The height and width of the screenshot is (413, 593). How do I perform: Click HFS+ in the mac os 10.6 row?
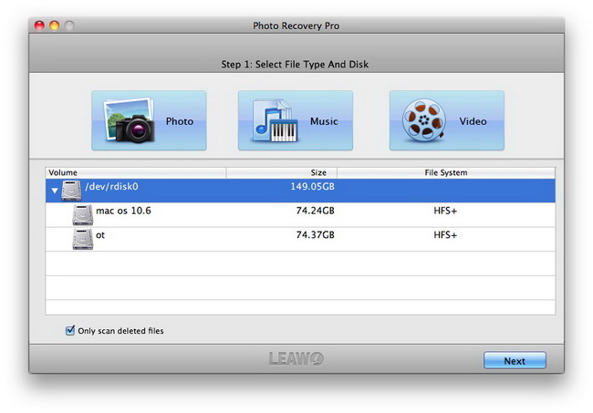coord(445,211)
